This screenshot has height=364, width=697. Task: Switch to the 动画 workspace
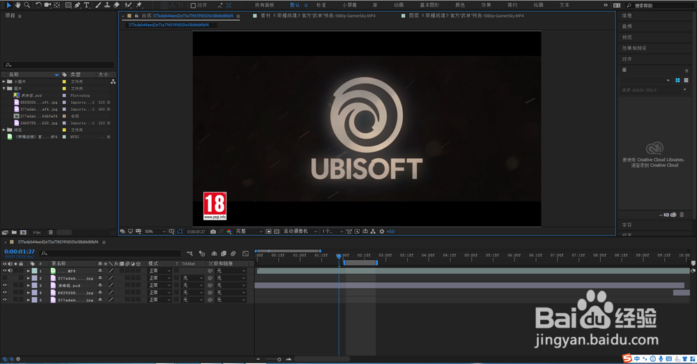399,5
